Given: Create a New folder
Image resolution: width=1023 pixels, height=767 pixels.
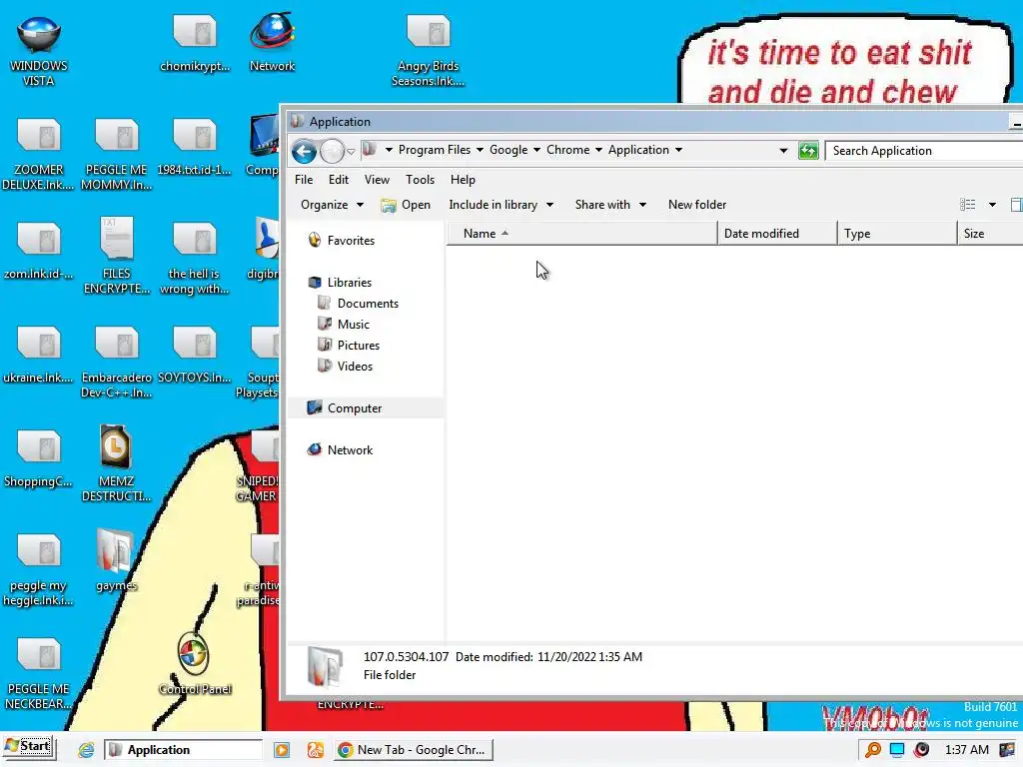Looking at the screenshot, I should [696, 205].
